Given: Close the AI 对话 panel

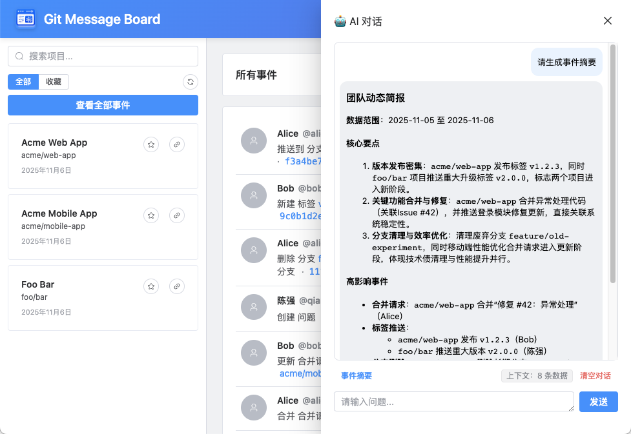Looking at the screenshot, I should (607, 21).
